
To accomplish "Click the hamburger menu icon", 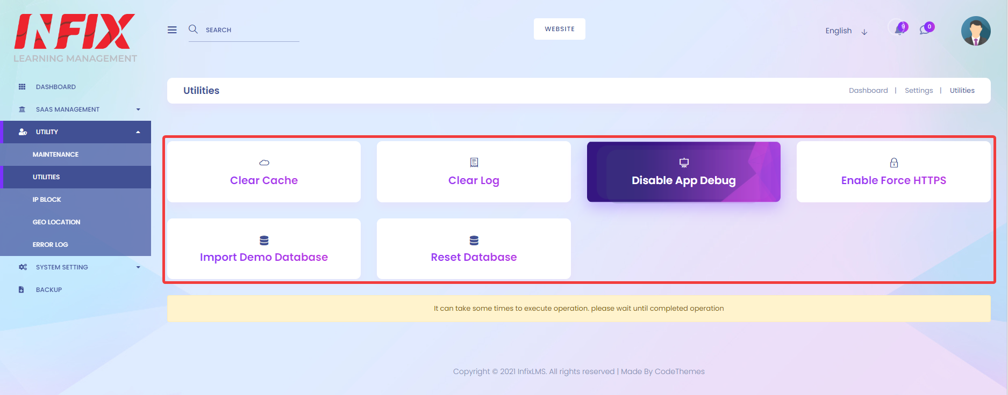I will (172, 30).
